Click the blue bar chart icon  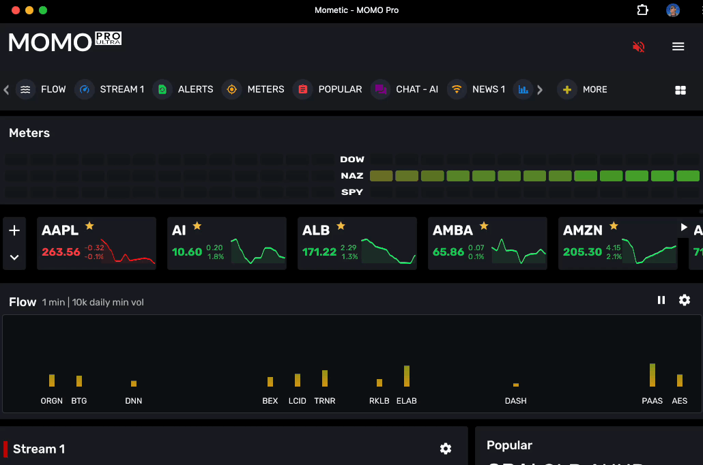(523, 89)
